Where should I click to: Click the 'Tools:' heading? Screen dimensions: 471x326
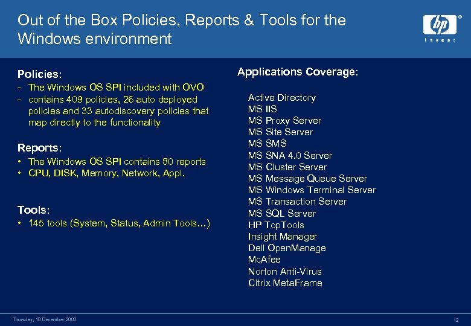(x=33, y=209)
